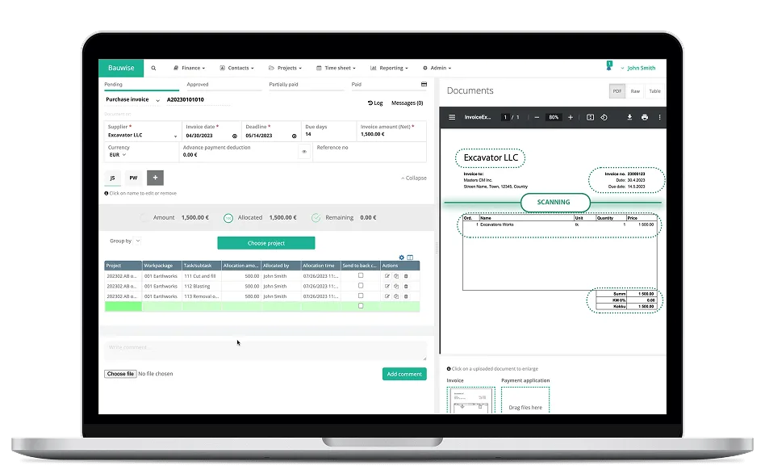Toggle Send to back checkbox on Blasting row
The height and width of the screenshot is (474, 765).
(x=361, y=286)
